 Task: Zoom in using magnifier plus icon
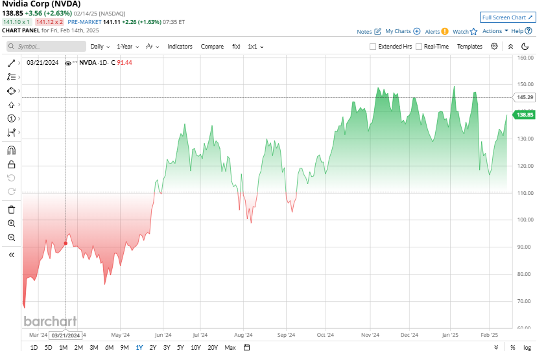11,223
